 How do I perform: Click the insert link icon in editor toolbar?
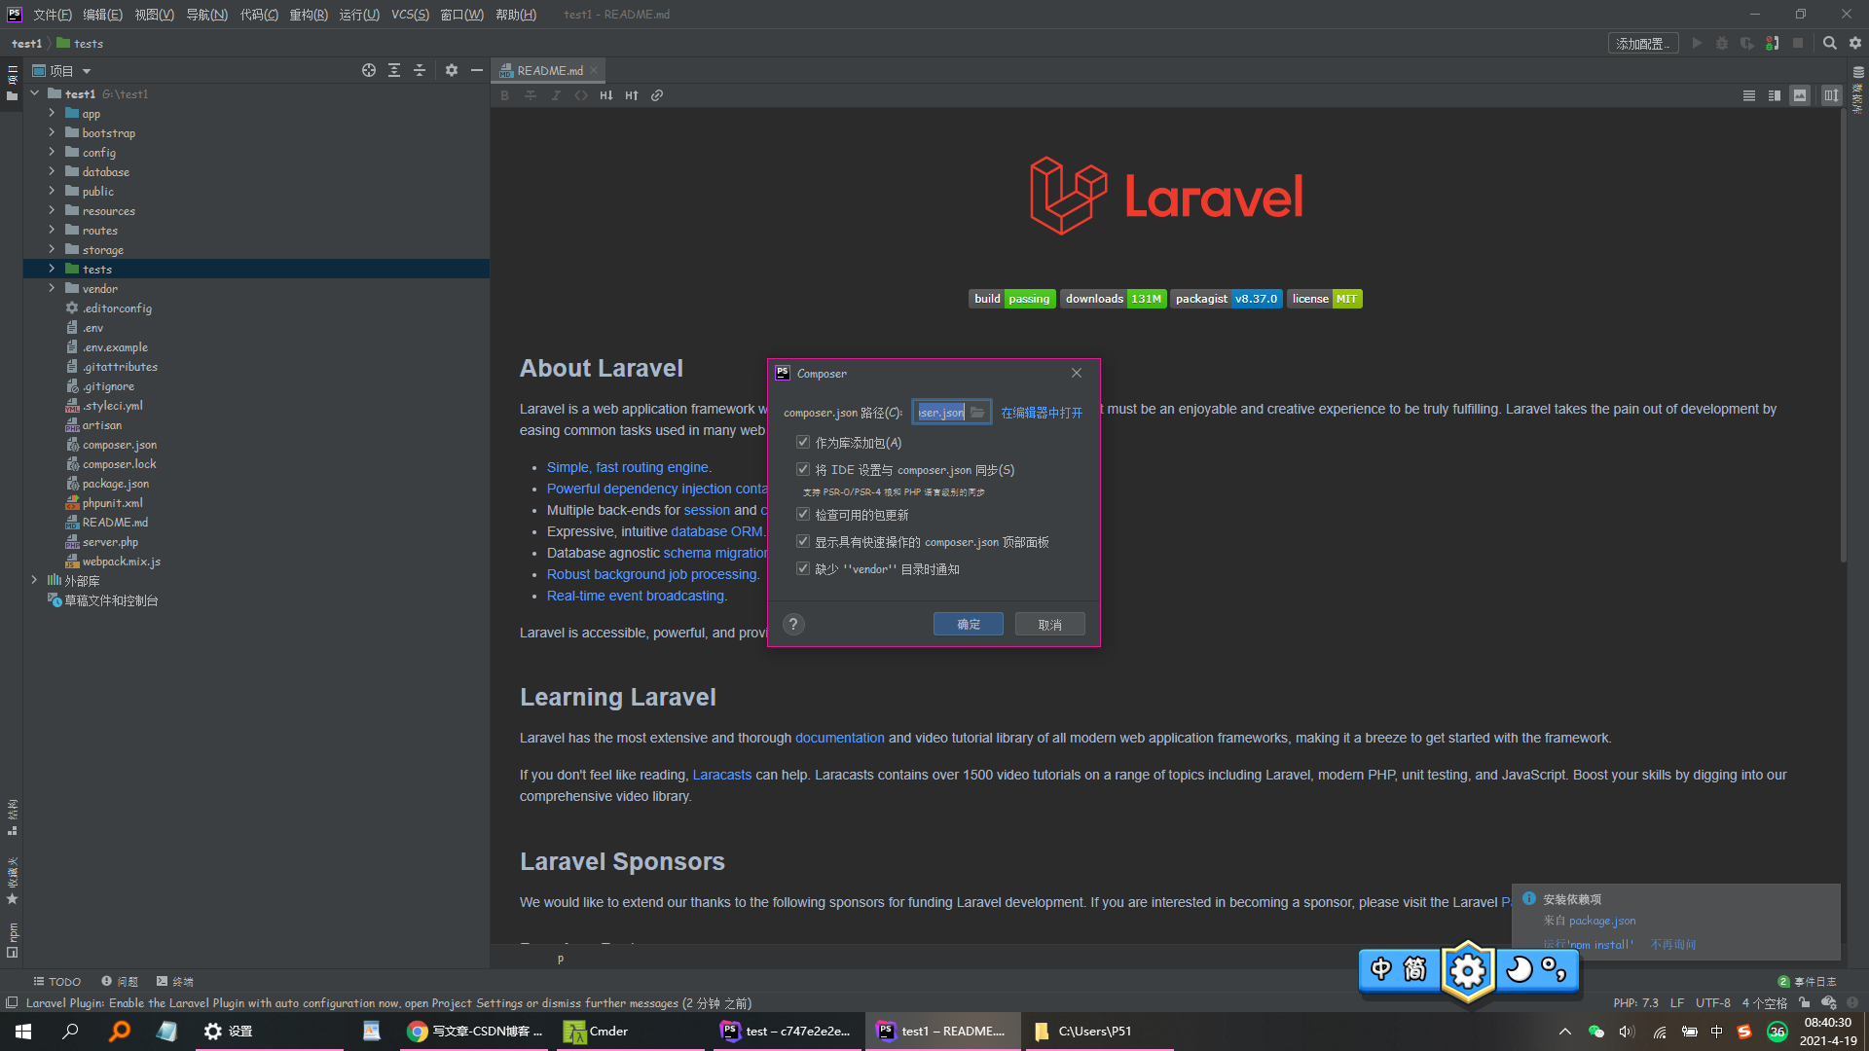(x=657, y=95)
